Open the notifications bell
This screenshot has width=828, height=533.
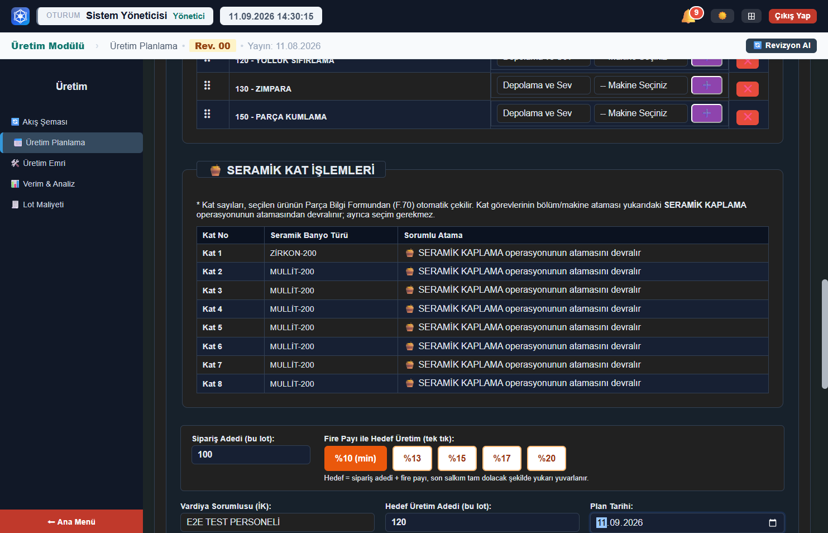(x=688, y=16)
